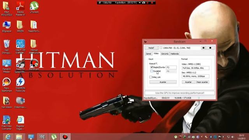Open the Adobe Reader XI desktop shortcut
This screenshot has height=140, width=249.
20,9
